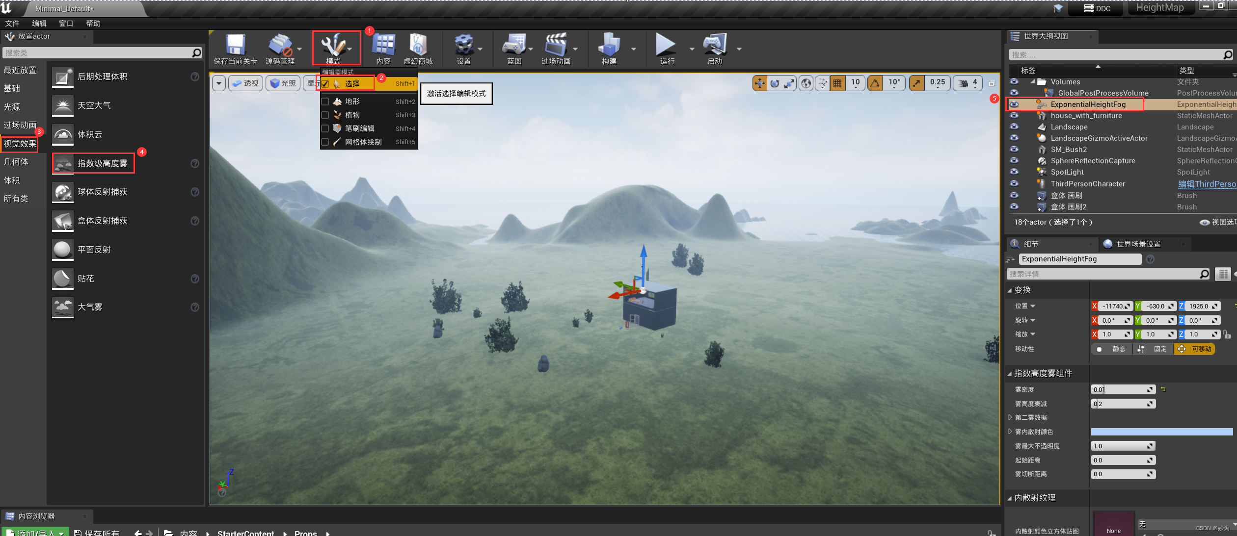Select the rotate gizmo tool in viewport

click(775, 83)
